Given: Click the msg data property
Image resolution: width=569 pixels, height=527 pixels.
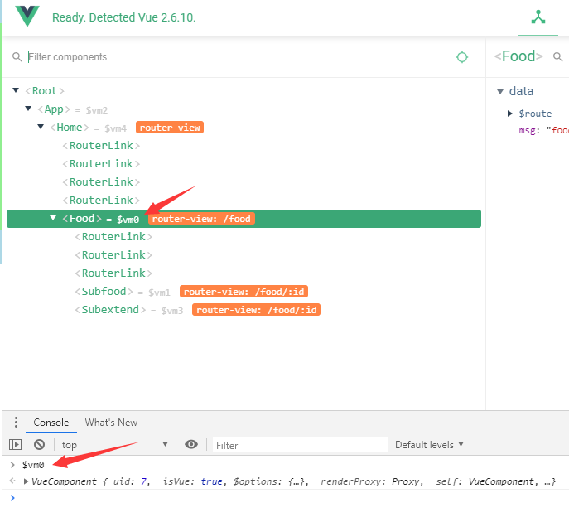Looking at the screenshot, I should [543, 130].
